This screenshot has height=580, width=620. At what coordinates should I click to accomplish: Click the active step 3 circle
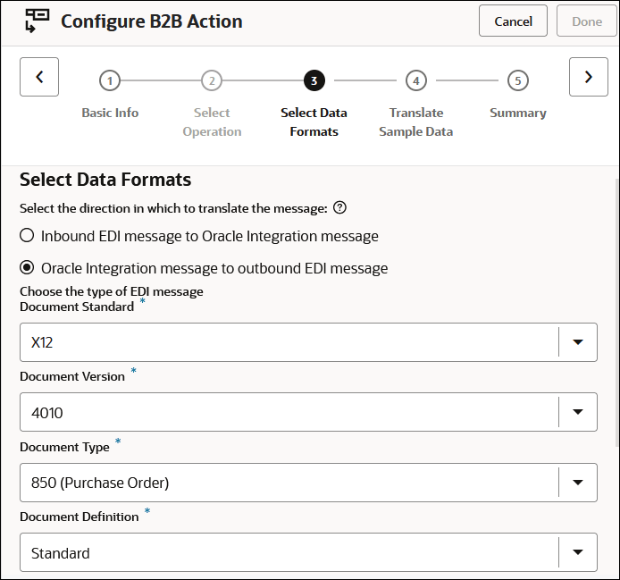point(314,80)
